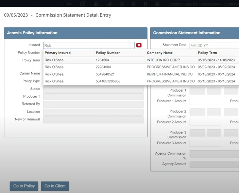Select policy number 22284984 in the results
Viewport: 239px width, 193px height.
[103, 67]
